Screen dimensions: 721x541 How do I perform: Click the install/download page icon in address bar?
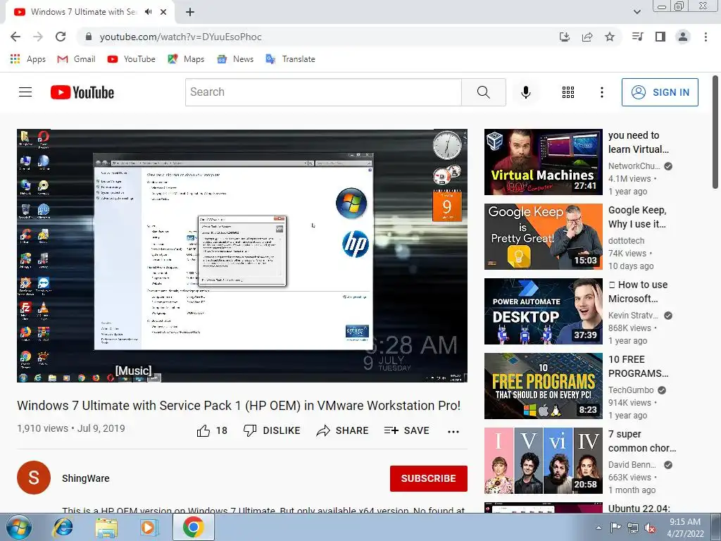click(x=565, y=37)
